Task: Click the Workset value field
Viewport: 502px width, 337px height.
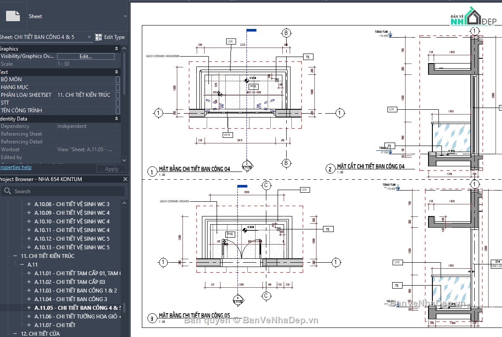Action: 86,149
